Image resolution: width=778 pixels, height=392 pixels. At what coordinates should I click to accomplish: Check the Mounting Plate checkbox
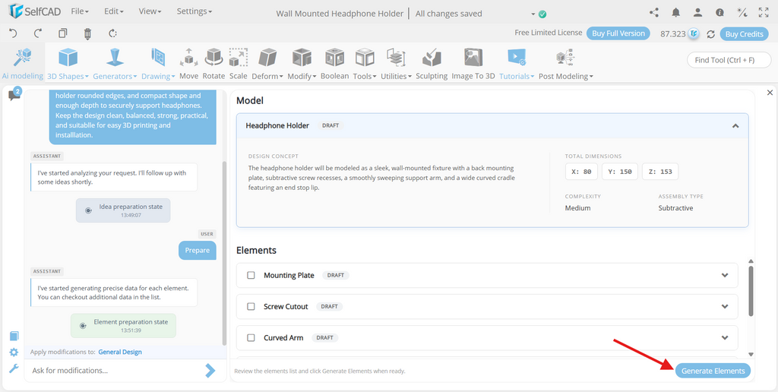tap(251, 275)
